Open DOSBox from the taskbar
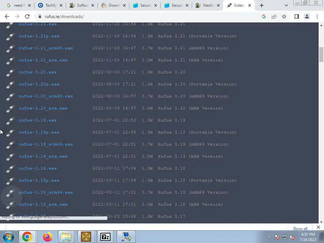The height and width of the screenshot is (243, 324). 86,237
